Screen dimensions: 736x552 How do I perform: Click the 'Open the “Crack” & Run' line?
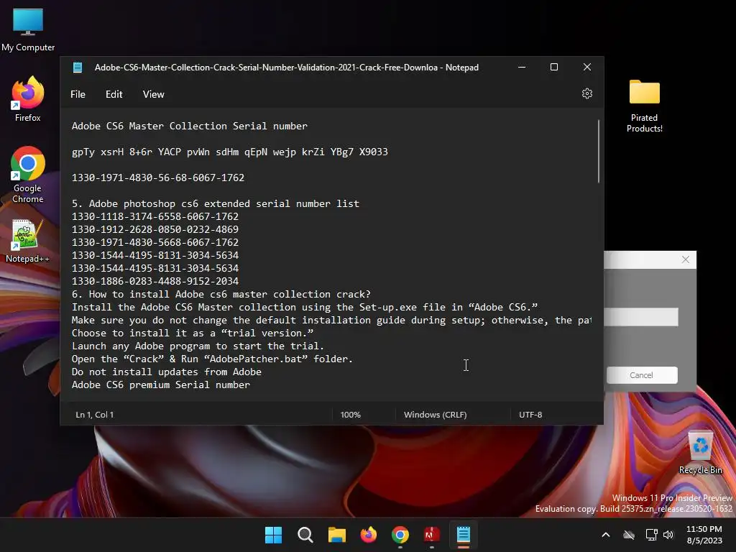212,359
